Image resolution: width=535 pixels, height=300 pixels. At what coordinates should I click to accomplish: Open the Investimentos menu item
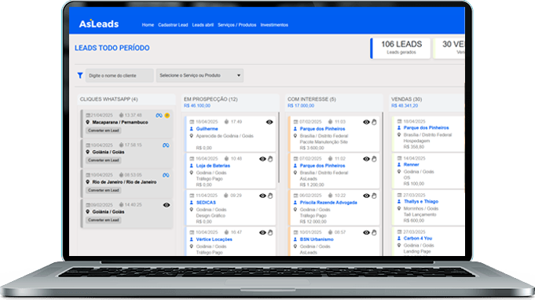click(x=274, y=25)
